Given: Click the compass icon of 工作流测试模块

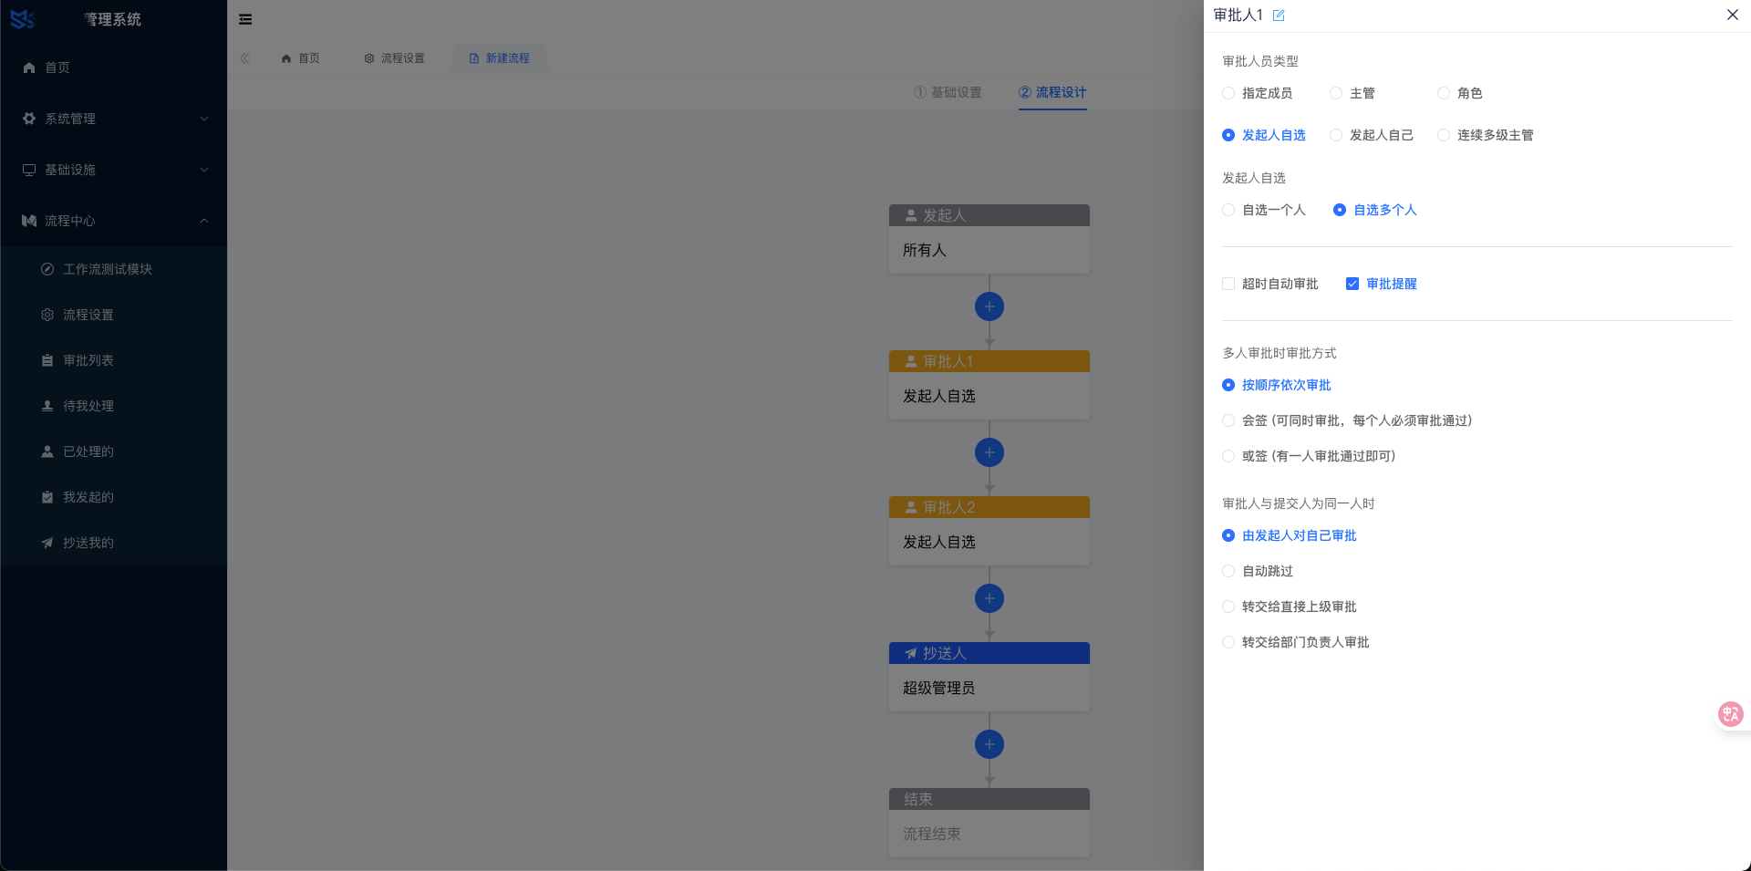Looking at the screenshot, I should coord(47,269).
